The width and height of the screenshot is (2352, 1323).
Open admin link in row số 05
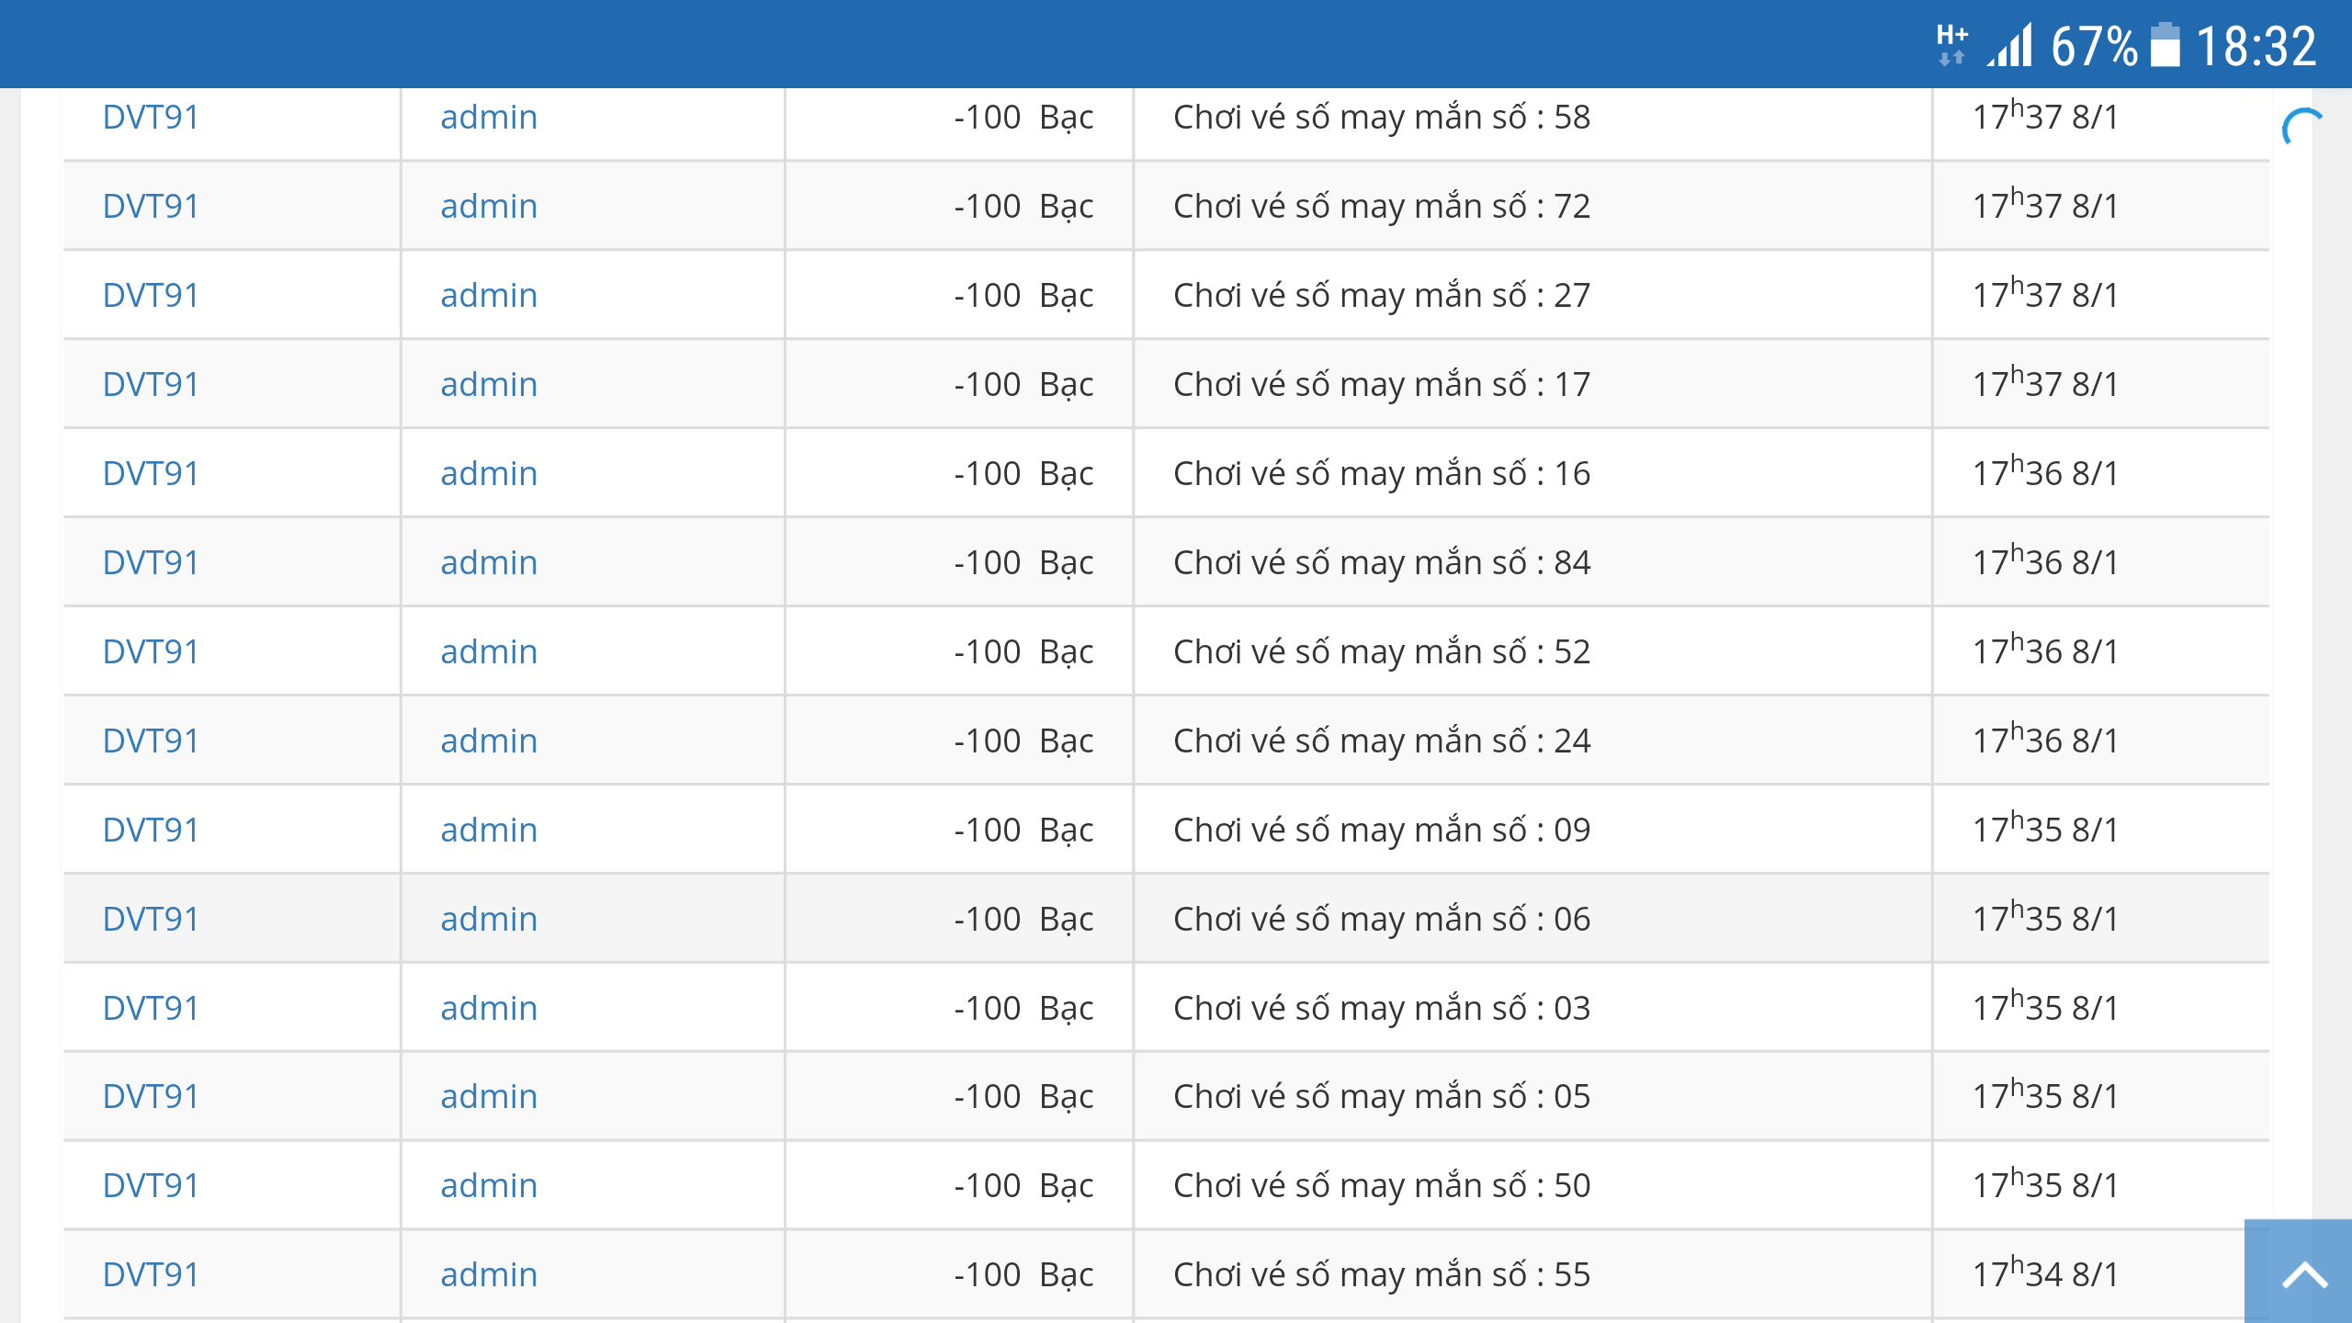coord(489,1097)
